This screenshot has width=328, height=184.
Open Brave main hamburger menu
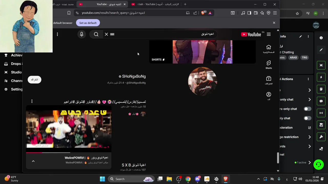click(275, 13)
